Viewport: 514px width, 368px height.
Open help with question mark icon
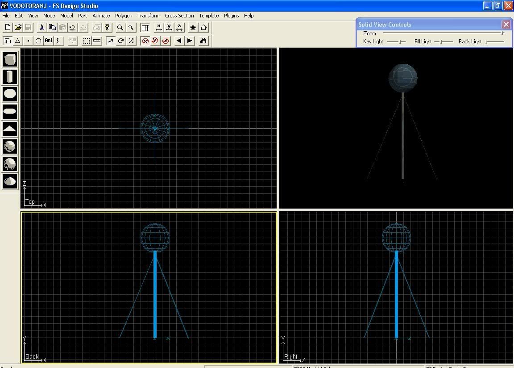[107, 28]
